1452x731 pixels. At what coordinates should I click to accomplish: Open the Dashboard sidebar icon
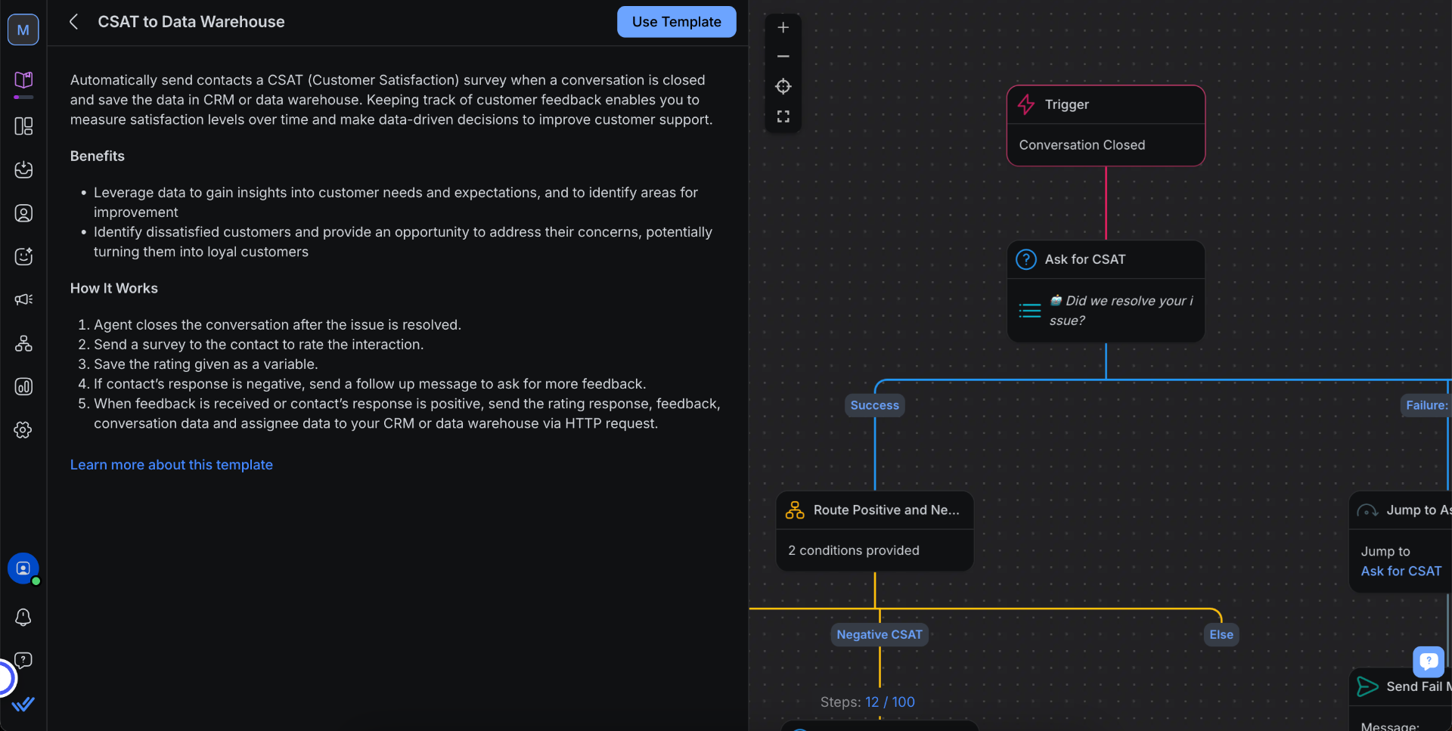pos(23,126)
